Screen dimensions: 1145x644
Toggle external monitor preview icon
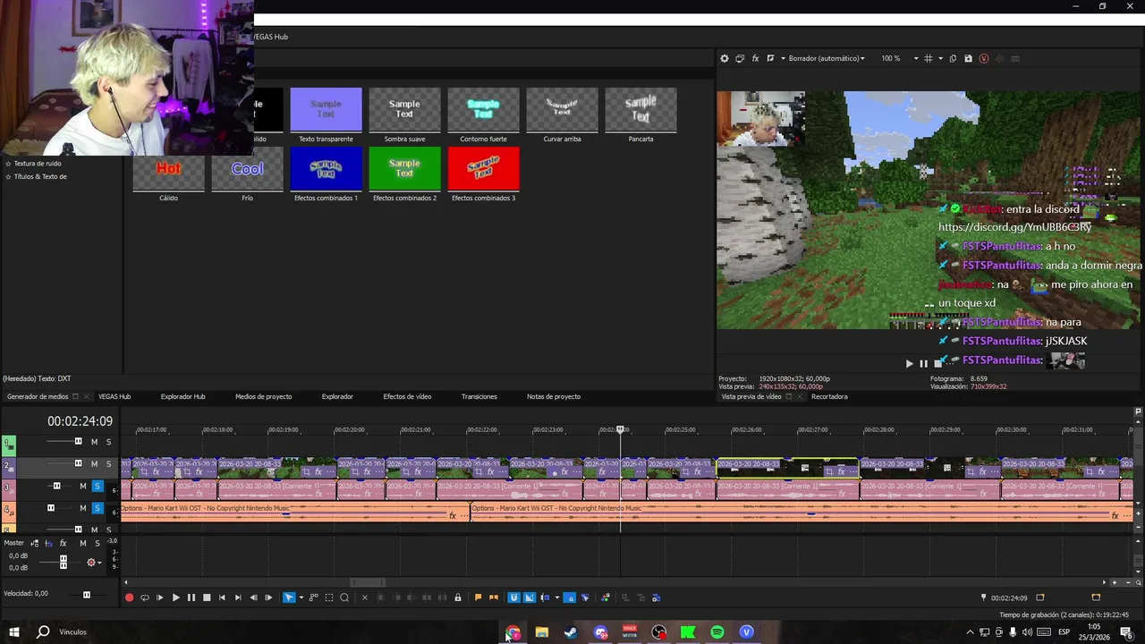coord(740,58)
